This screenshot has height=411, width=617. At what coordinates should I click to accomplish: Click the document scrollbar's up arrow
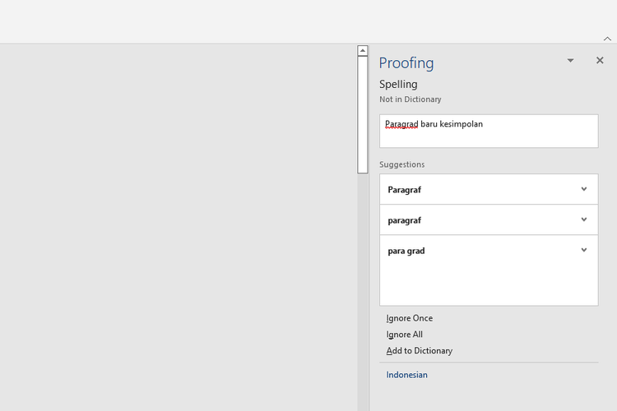363,51
